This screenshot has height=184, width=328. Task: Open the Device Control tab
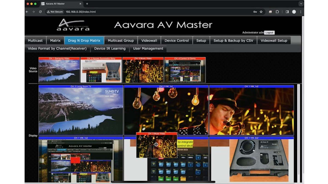177,41
